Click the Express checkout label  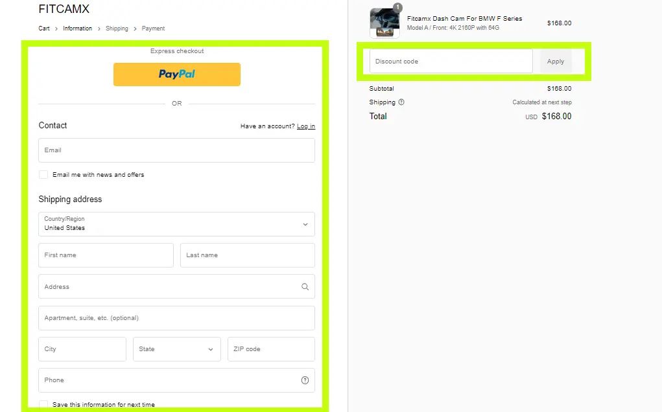coord(177,51)
